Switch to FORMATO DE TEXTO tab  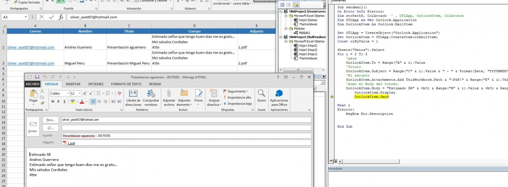click(x=126, y=84)
